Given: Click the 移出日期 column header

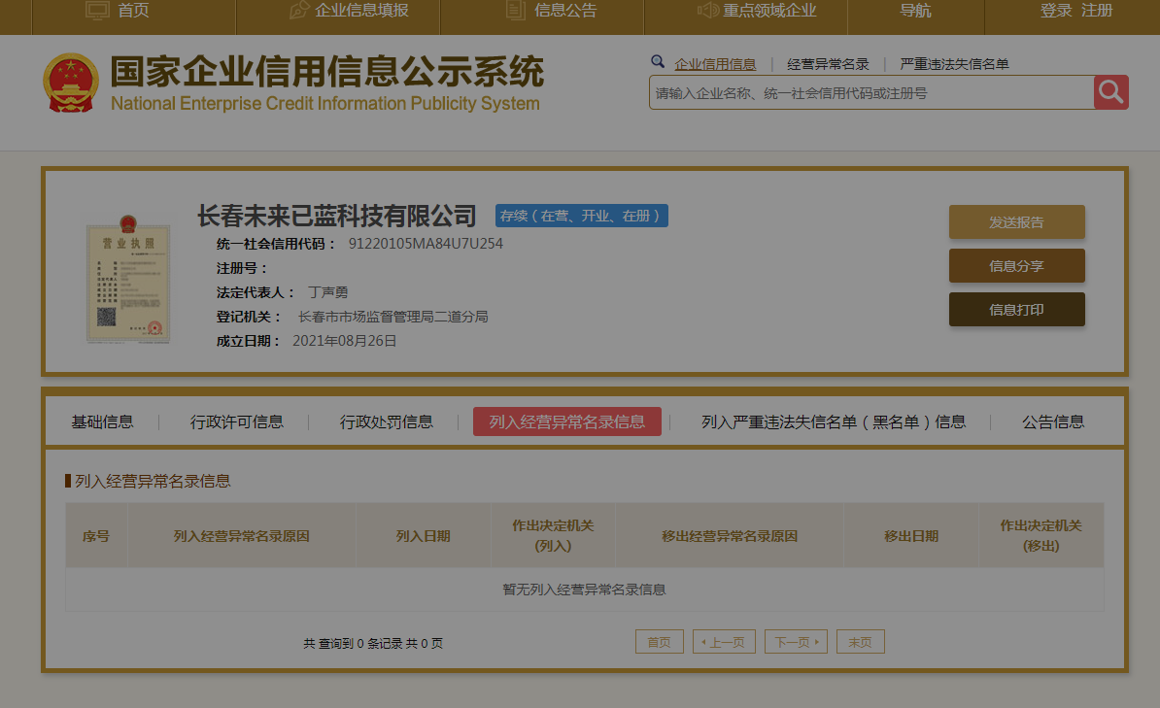Looking at the screenshot, I should tap(911, 536).
